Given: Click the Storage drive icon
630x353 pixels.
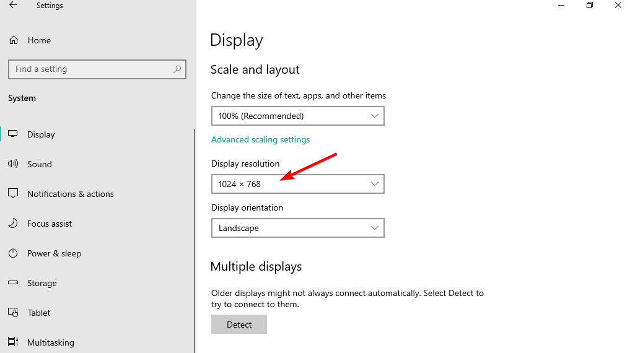Looking at the screenshot, I should point(13,283).
